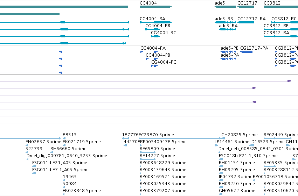Open the EN02657.5prime EST label

pos(43,142)
